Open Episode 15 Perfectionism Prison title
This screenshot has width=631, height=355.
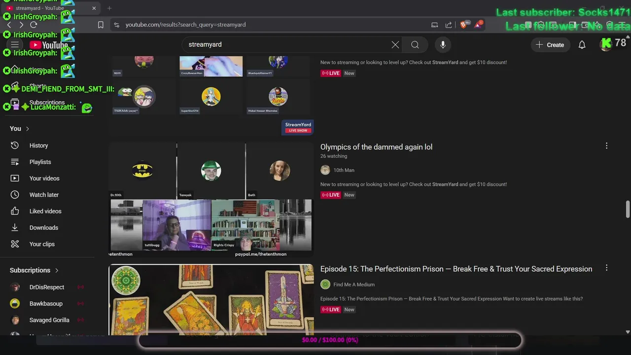click(456, 269)
